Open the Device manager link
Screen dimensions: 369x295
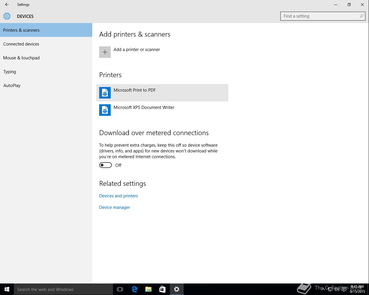114,207
